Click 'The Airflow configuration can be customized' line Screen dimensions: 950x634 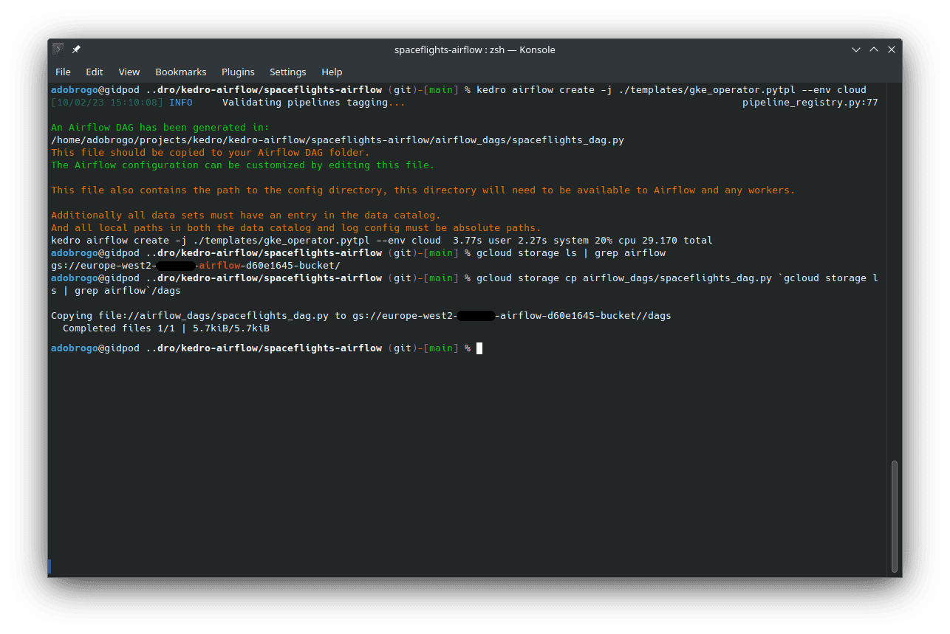(243, 165)
